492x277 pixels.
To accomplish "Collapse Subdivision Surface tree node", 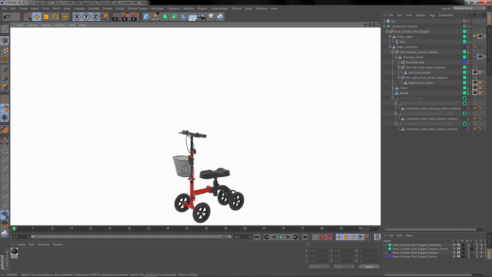I will (x=384, y=26).
